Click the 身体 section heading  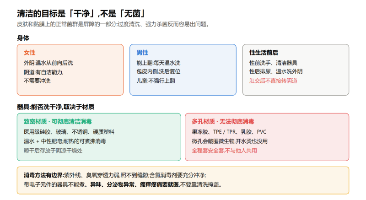[x=23, y=38]
